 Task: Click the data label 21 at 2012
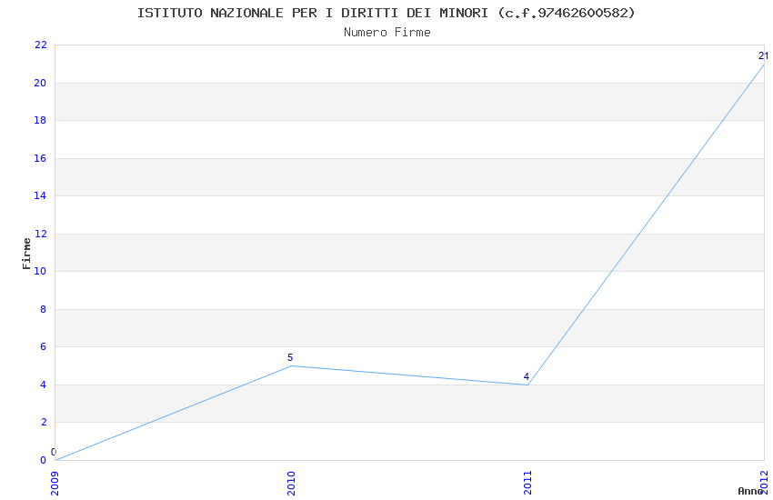coord(763,55)
